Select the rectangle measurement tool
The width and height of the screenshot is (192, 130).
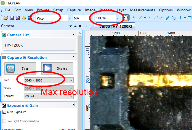coord(190,18)
